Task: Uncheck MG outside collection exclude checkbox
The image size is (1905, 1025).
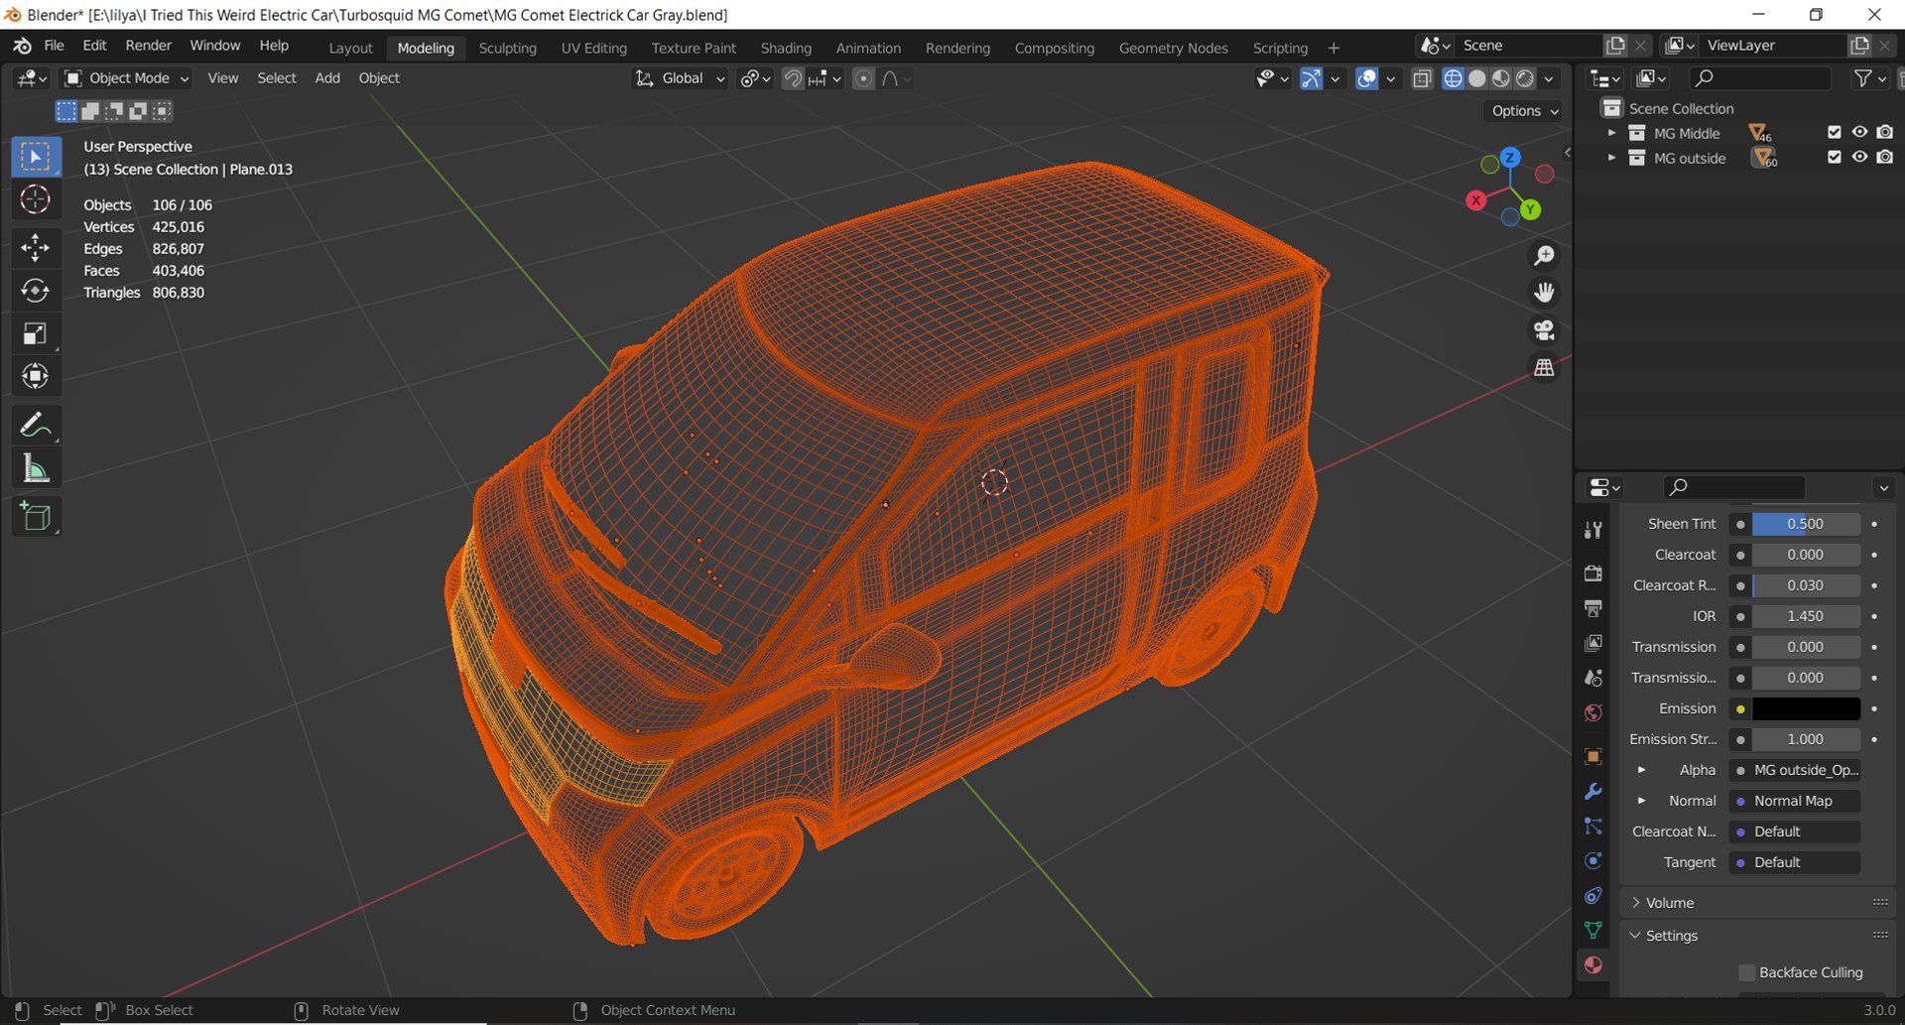Action: 1834,157
